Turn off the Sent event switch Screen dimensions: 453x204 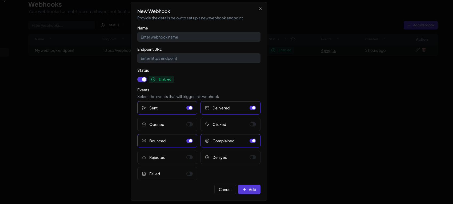[189, 108]
